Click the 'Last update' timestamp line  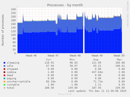[97, 91]
